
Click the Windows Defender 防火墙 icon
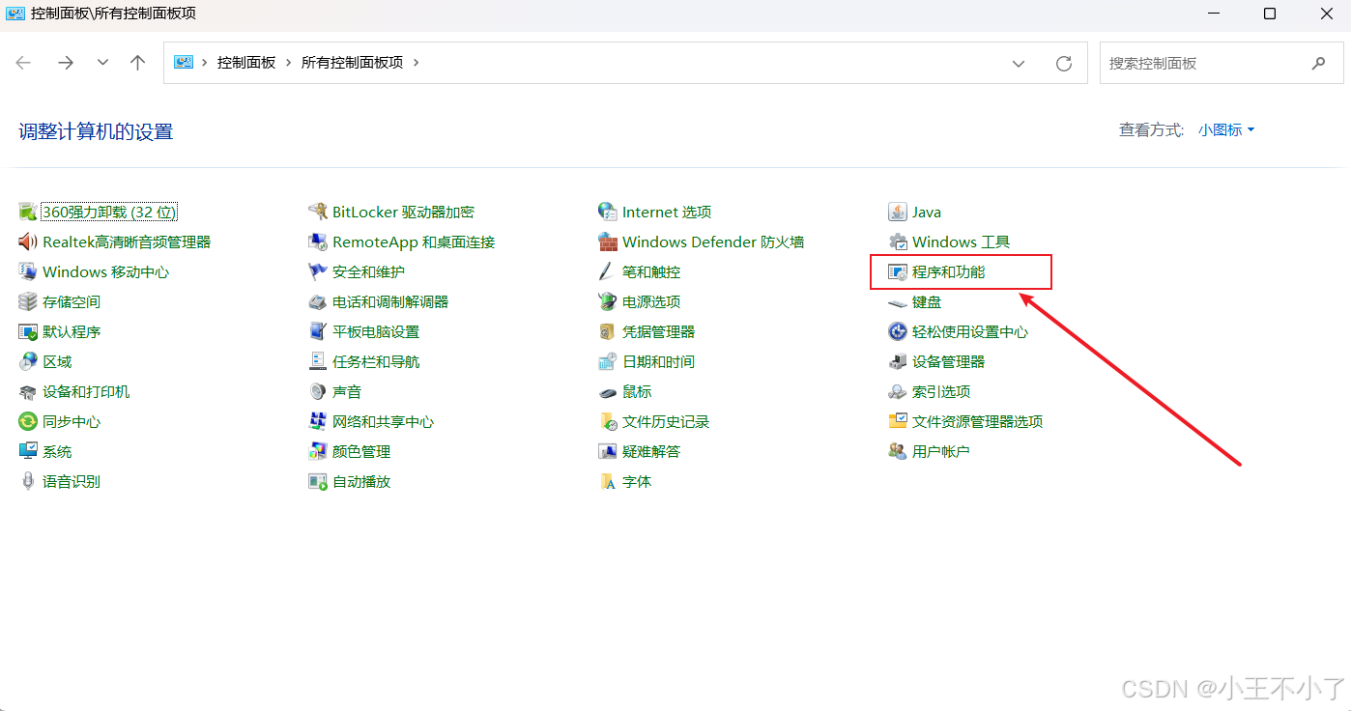608,242
